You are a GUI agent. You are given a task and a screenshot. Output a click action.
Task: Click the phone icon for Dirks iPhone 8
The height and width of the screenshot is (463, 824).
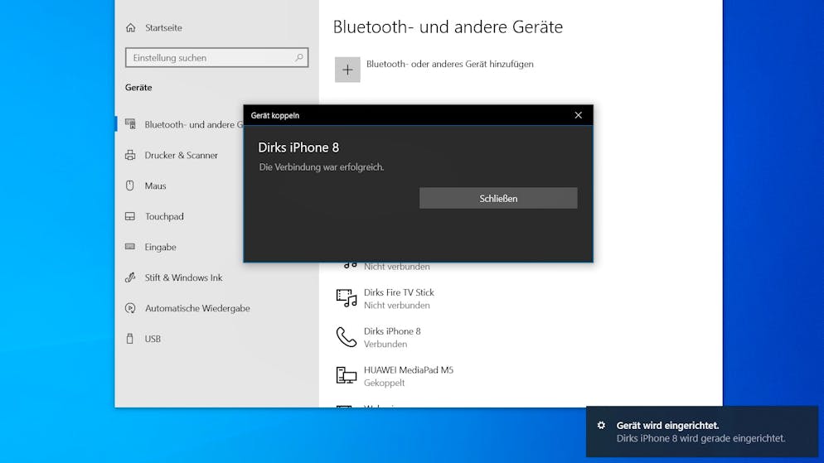[x=347, y=337]
